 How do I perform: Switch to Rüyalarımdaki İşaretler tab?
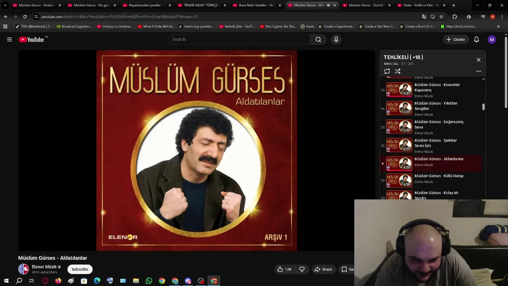(146, 5)
